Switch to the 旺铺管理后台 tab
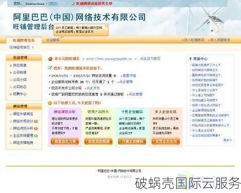This screenshot has height=193, width=241. click(24, 40)
